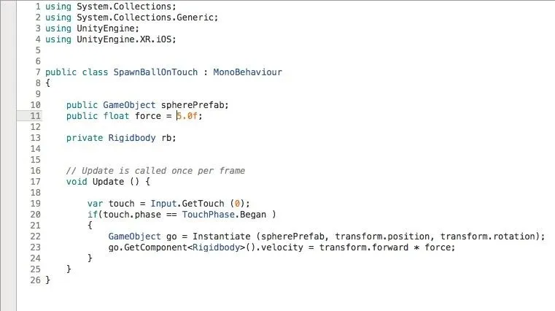This screenshot has width=555, height=311.
Task: Click System.Collections.Generic using line
Action: click(x=132, y=18)
